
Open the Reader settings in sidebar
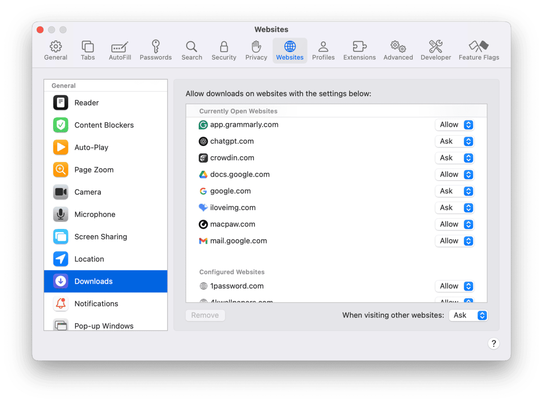tap(86, 103)
